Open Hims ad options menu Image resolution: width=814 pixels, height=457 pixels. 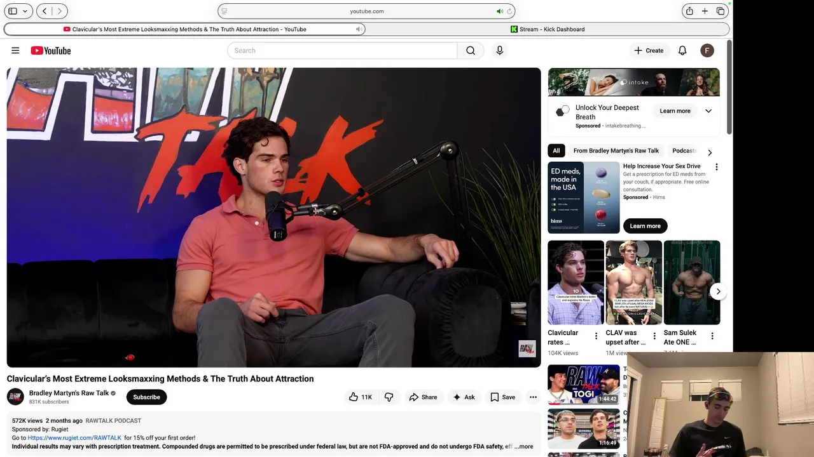click(x=717, y=167)
